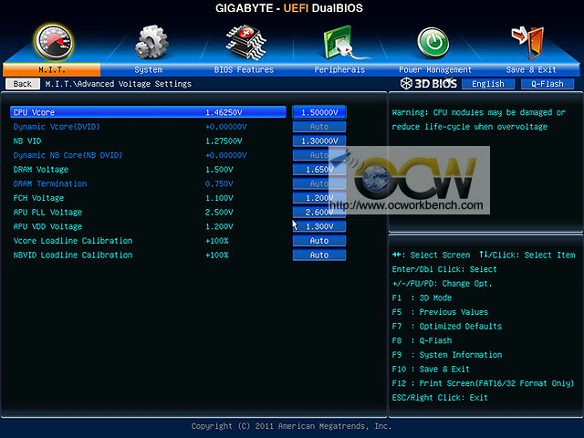Open Dynamic NB Core Auto value box
The width and height of the screenshot is (584, 438).
[x=319, y=155]
